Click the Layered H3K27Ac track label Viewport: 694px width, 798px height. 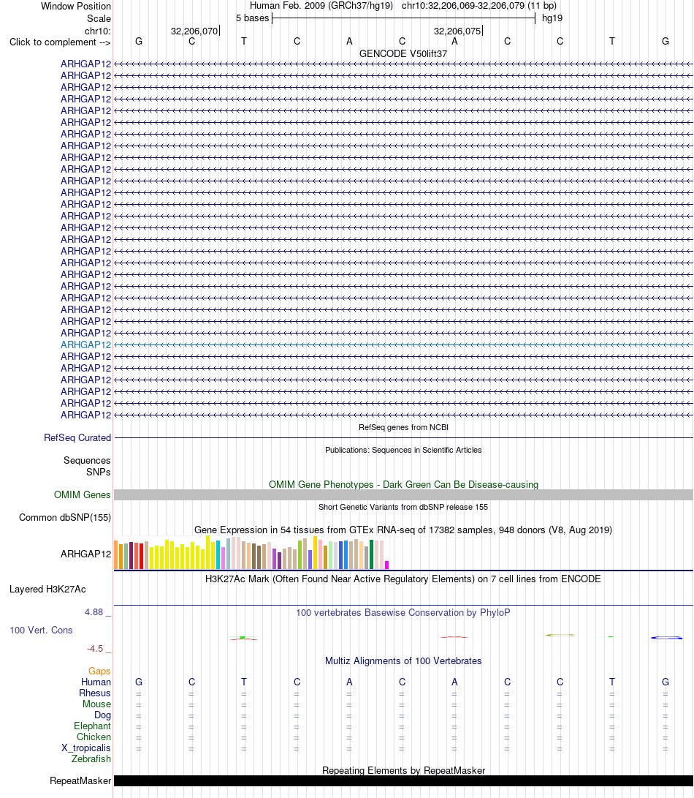point(47,590)
